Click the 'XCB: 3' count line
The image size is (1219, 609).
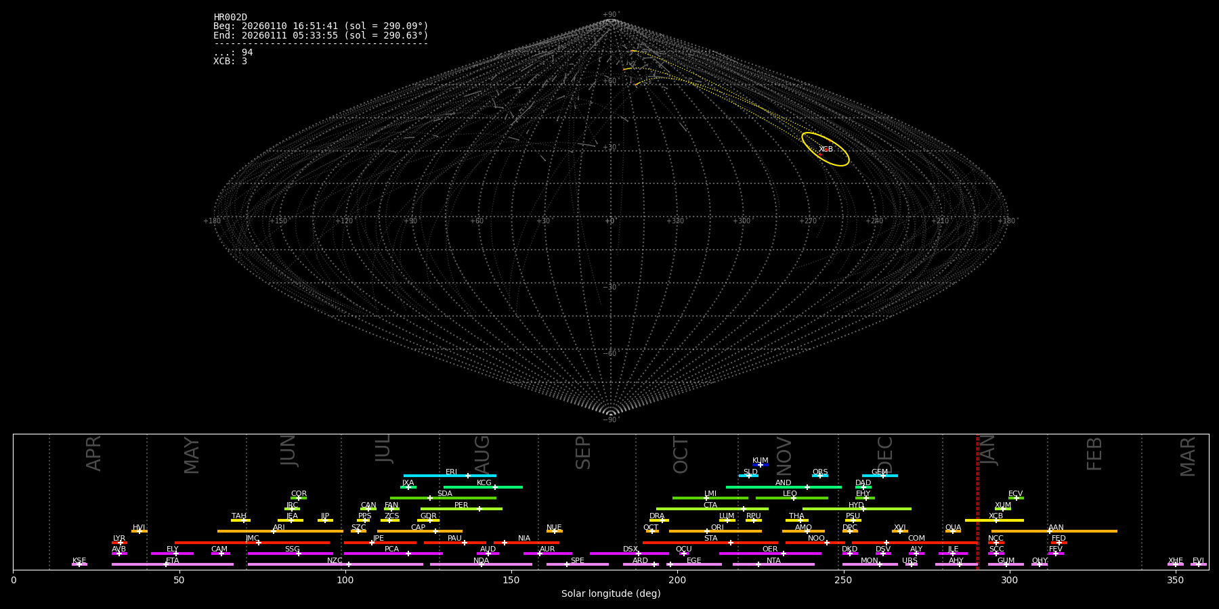230,62
